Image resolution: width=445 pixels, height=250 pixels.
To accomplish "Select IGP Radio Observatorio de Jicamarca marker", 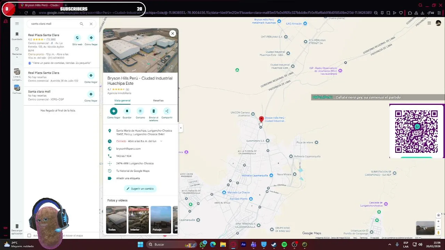I will click(x=340, y=70).
